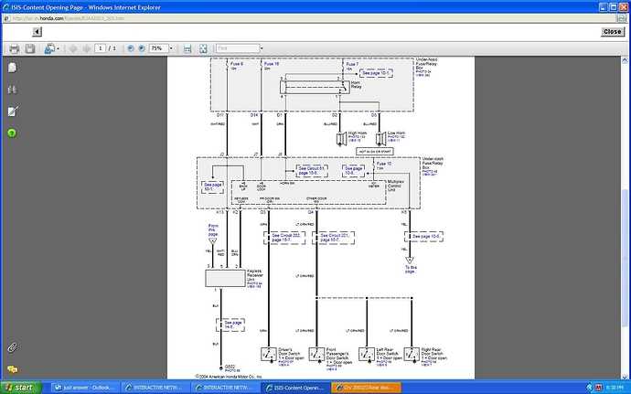Switch to the orange highlighted taskbar window
631x394 pixels.
[366, 388]
